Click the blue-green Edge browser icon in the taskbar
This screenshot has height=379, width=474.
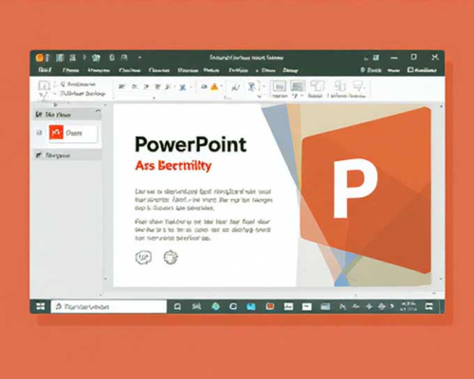pyautogui.click(x=216, y=306)
